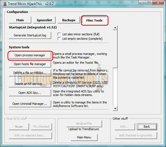Click the disabled Scan button
Viewport: 166px width, 147px height.
pyautogui.click(x=19, y=126)
